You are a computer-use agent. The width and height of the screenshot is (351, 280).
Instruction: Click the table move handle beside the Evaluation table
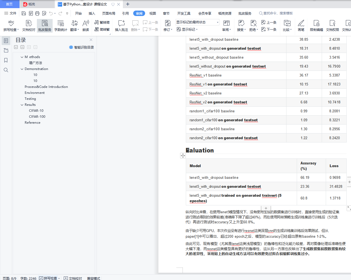(x=183, y=155)
